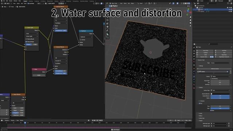233x131 pixels.
Task: Open the Playback menu in timeline
Action: (7, 120)
